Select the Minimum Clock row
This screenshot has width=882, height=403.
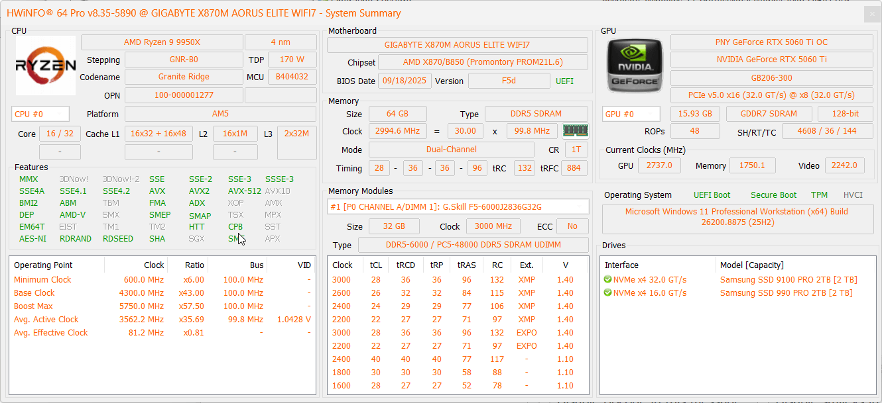tap(162, 279)
